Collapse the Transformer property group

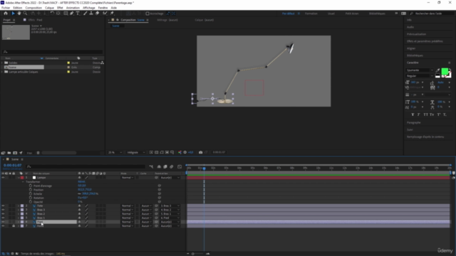(x=23, y=182)
